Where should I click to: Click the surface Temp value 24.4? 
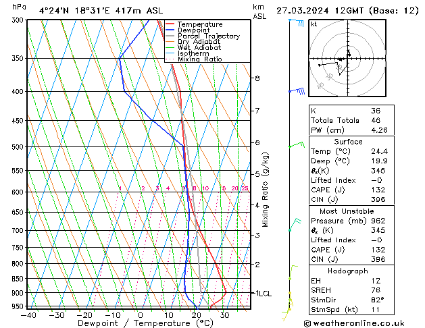(379, 151)
